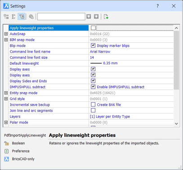The image size is (183, 170).
Task: Select the Command line font size label
Action: [x=29, y=58]
